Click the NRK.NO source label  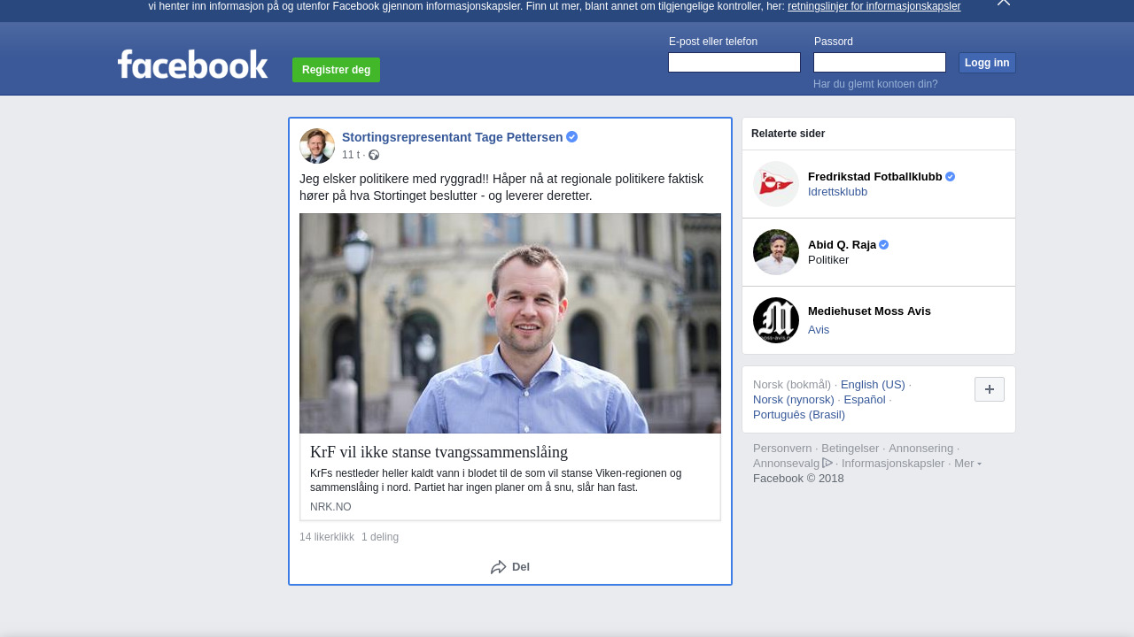click(330, 507)
